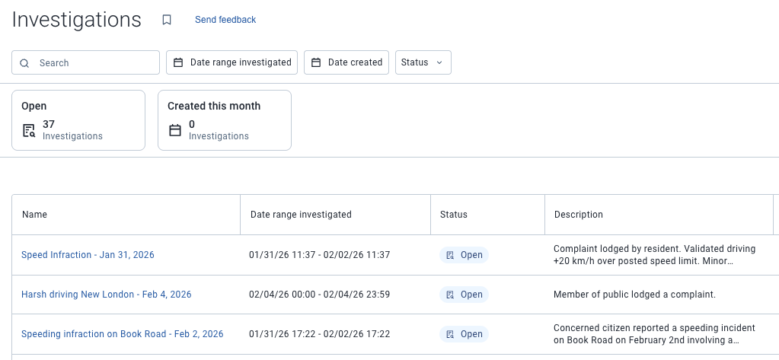
Task: Expand the Status dropdown chevron
Action: [x=439, y=62]
